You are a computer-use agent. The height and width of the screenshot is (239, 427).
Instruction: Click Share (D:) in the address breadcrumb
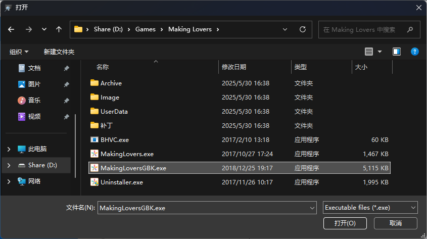[x=108, y=29]
